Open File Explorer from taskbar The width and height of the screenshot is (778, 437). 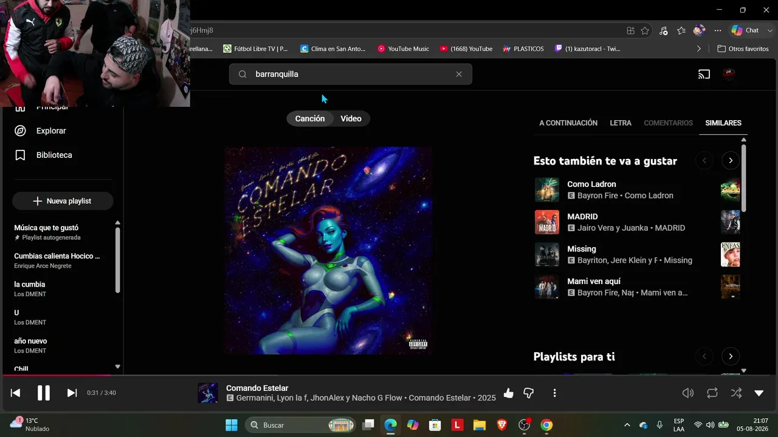tap(480, 425)
